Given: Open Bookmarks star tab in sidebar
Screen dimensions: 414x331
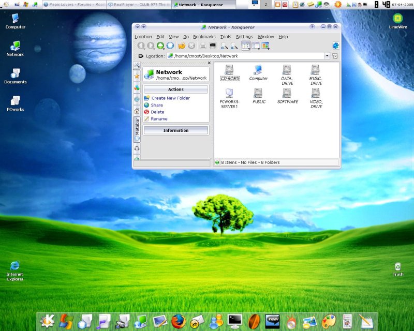Looking at the screenshot, I should (137, 76).
